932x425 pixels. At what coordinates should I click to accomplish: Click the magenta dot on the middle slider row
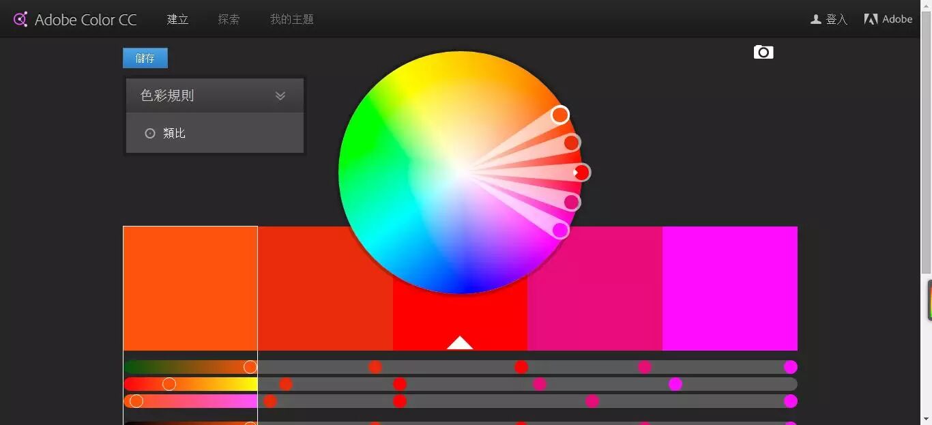[675, 384]
